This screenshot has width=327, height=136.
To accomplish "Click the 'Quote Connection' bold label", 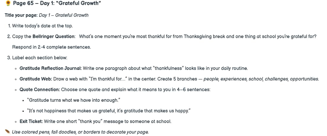I will pos(40,90).
